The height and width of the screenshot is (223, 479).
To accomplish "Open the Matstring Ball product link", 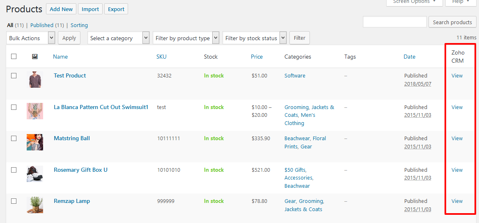I will [x=72, y=138].
